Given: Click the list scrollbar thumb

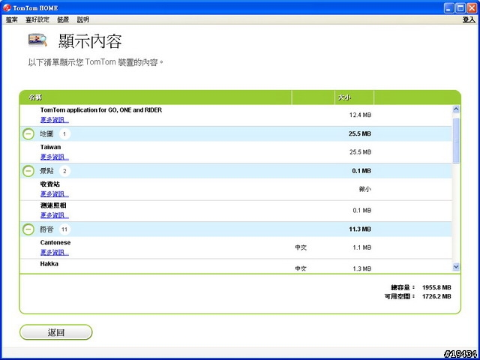Looking at the screenshot, I should [456, 141].
